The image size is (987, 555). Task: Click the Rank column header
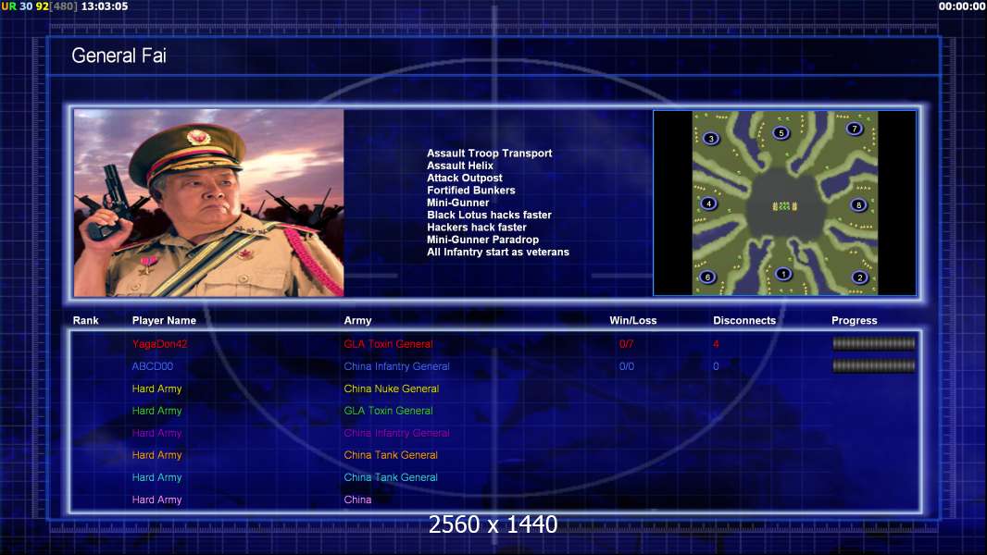(x=85, y=320)
